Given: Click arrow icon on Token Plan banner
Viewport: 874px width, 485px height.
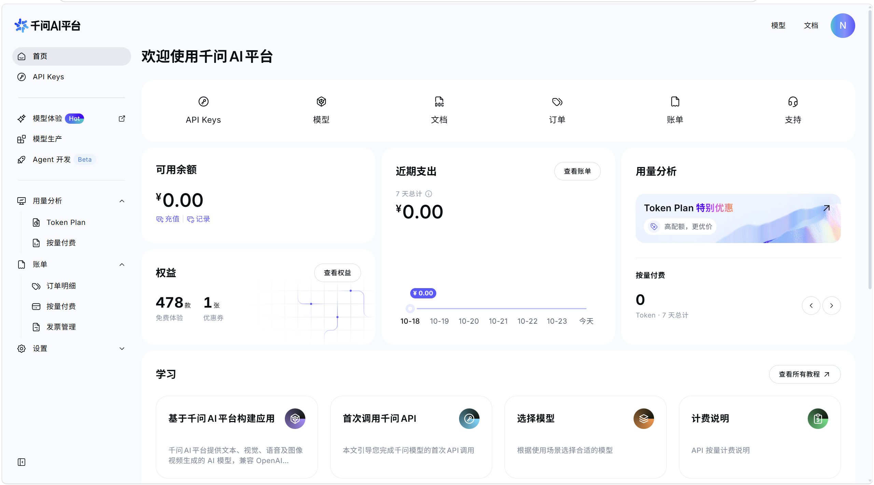Looking at the screenshot, I should [x=826, y=208].
